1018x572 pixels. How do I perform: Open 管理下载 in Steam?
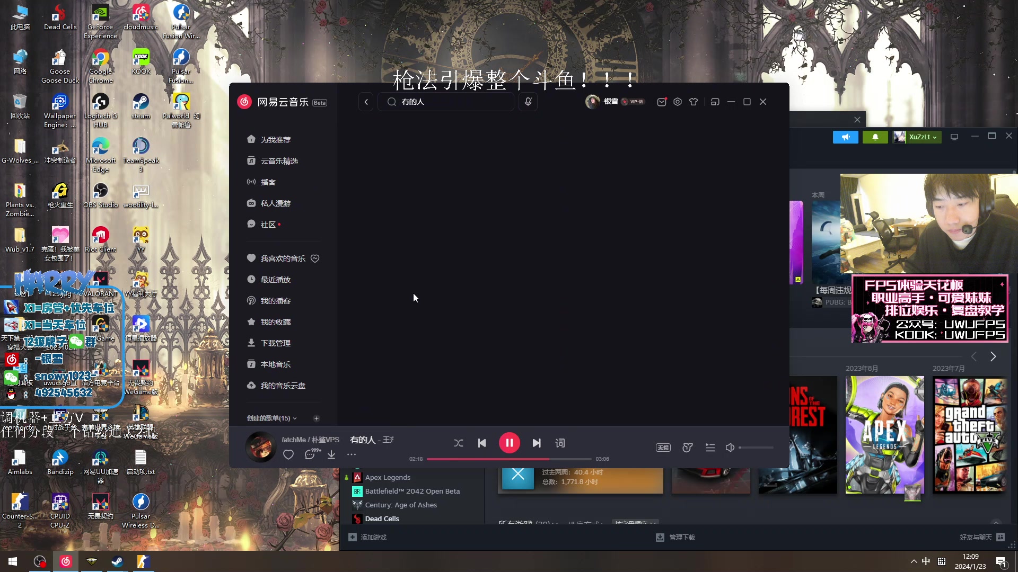(675, 537)
